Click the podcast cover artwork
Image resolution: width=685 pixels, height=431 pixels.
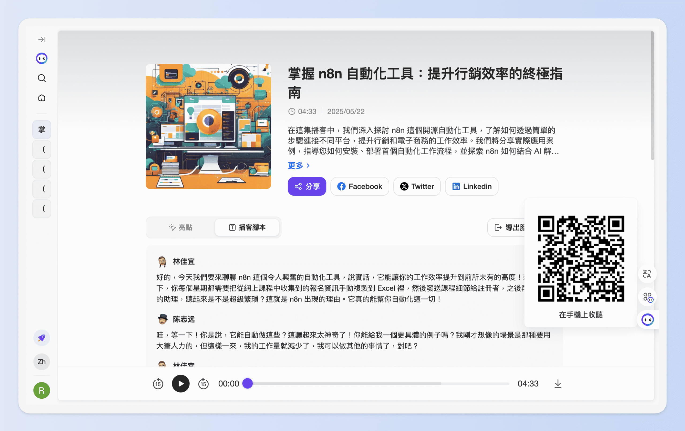pyautogui.click(x=208, y=126)
